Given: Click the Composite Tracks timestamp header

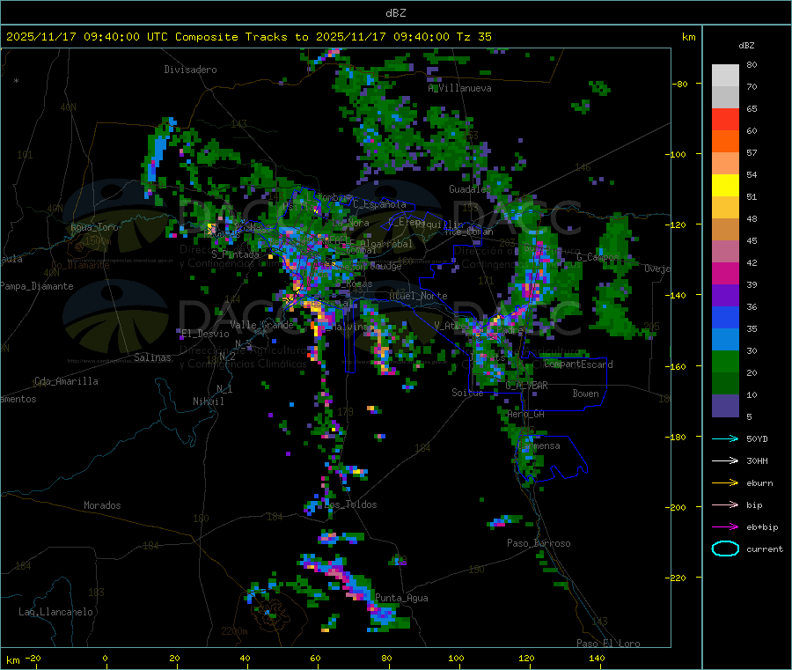Looking at the screenshot, I should [x=248, y=37].
